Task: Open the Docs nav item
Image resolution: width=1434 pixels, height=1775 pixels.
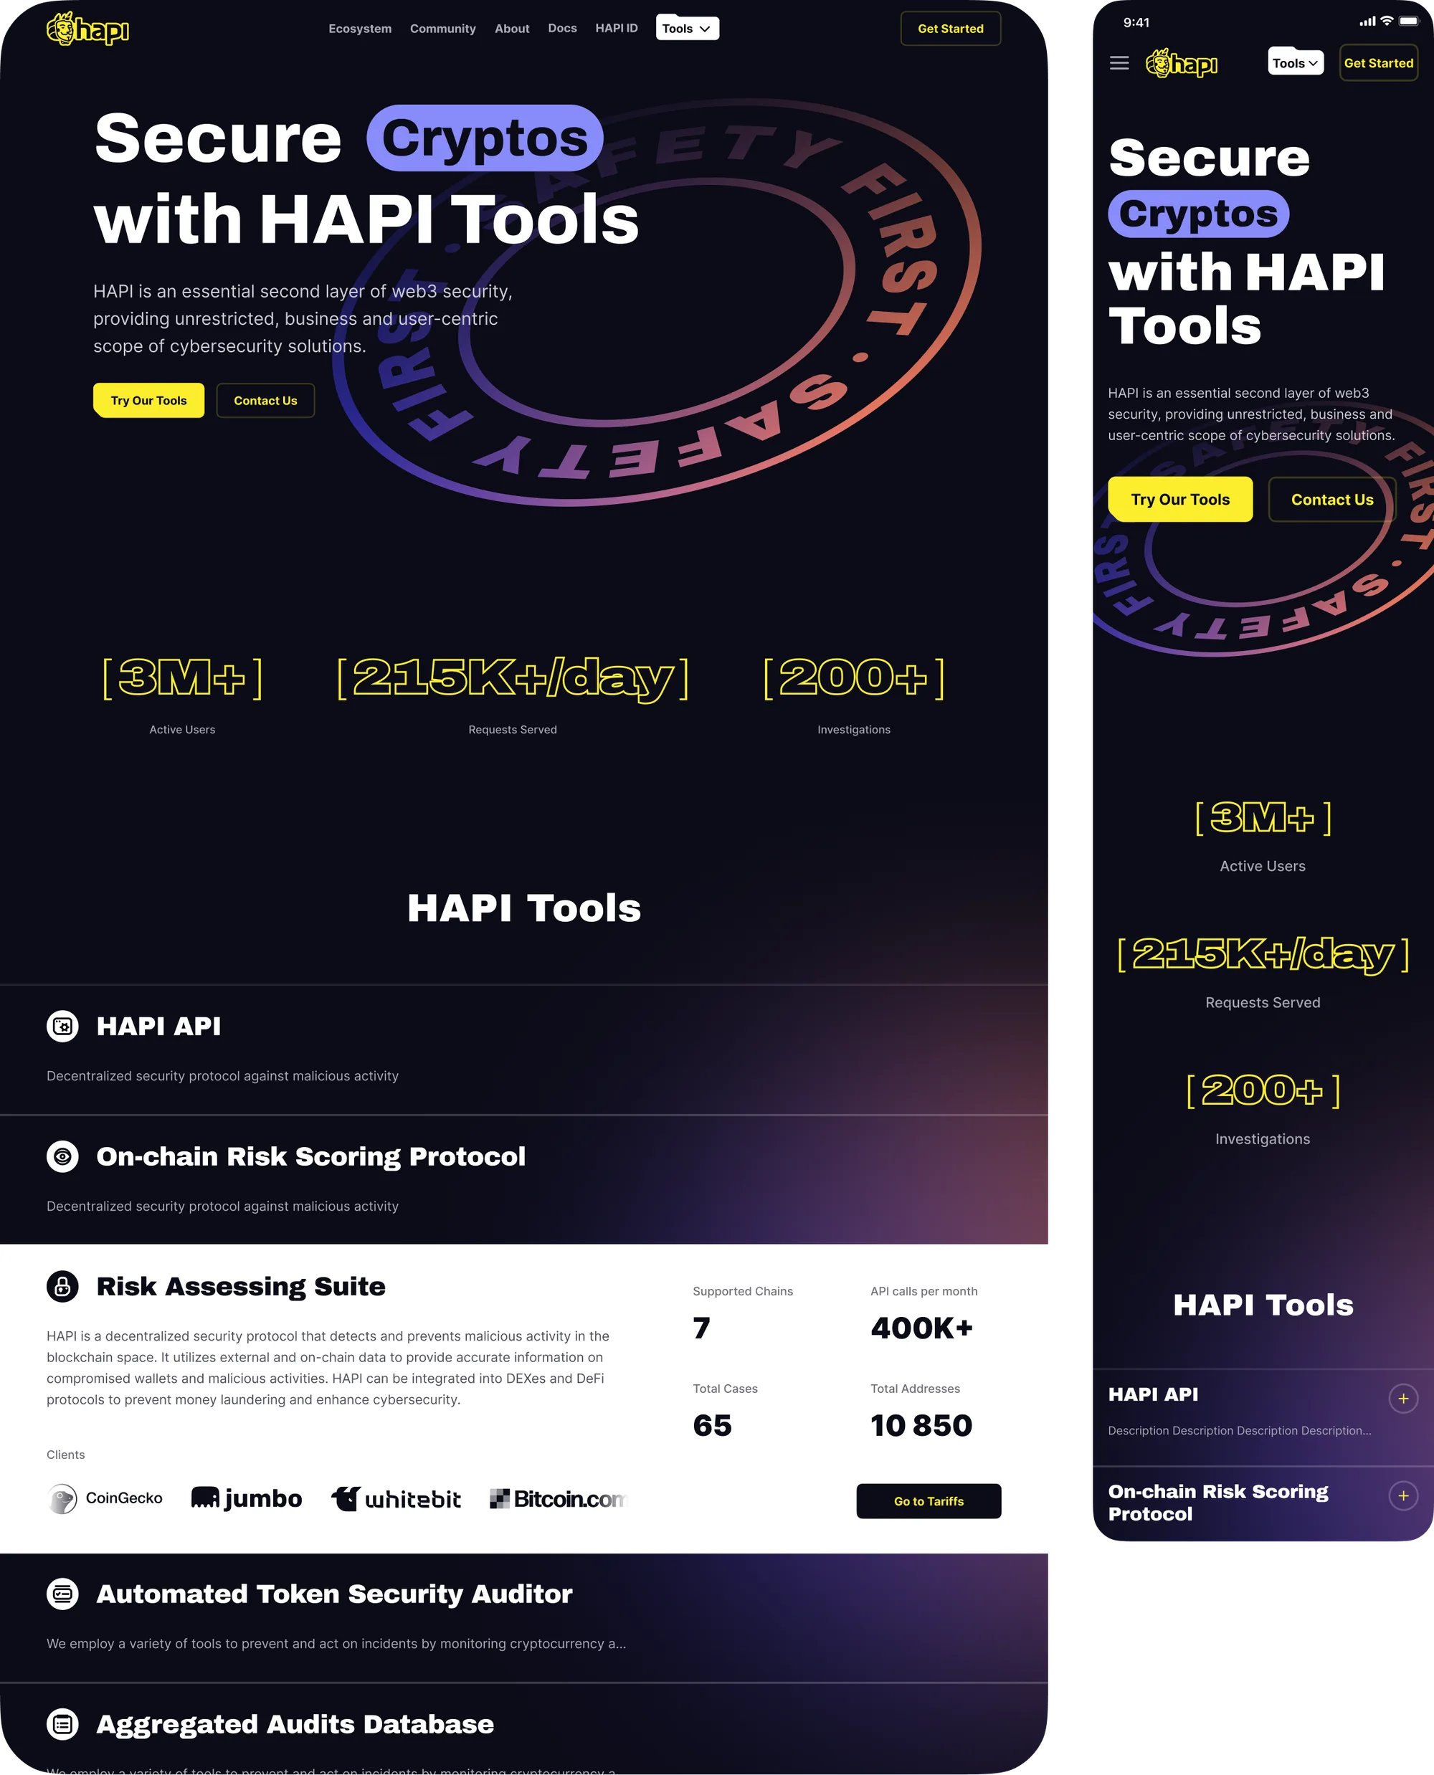Action: (563, 28)
